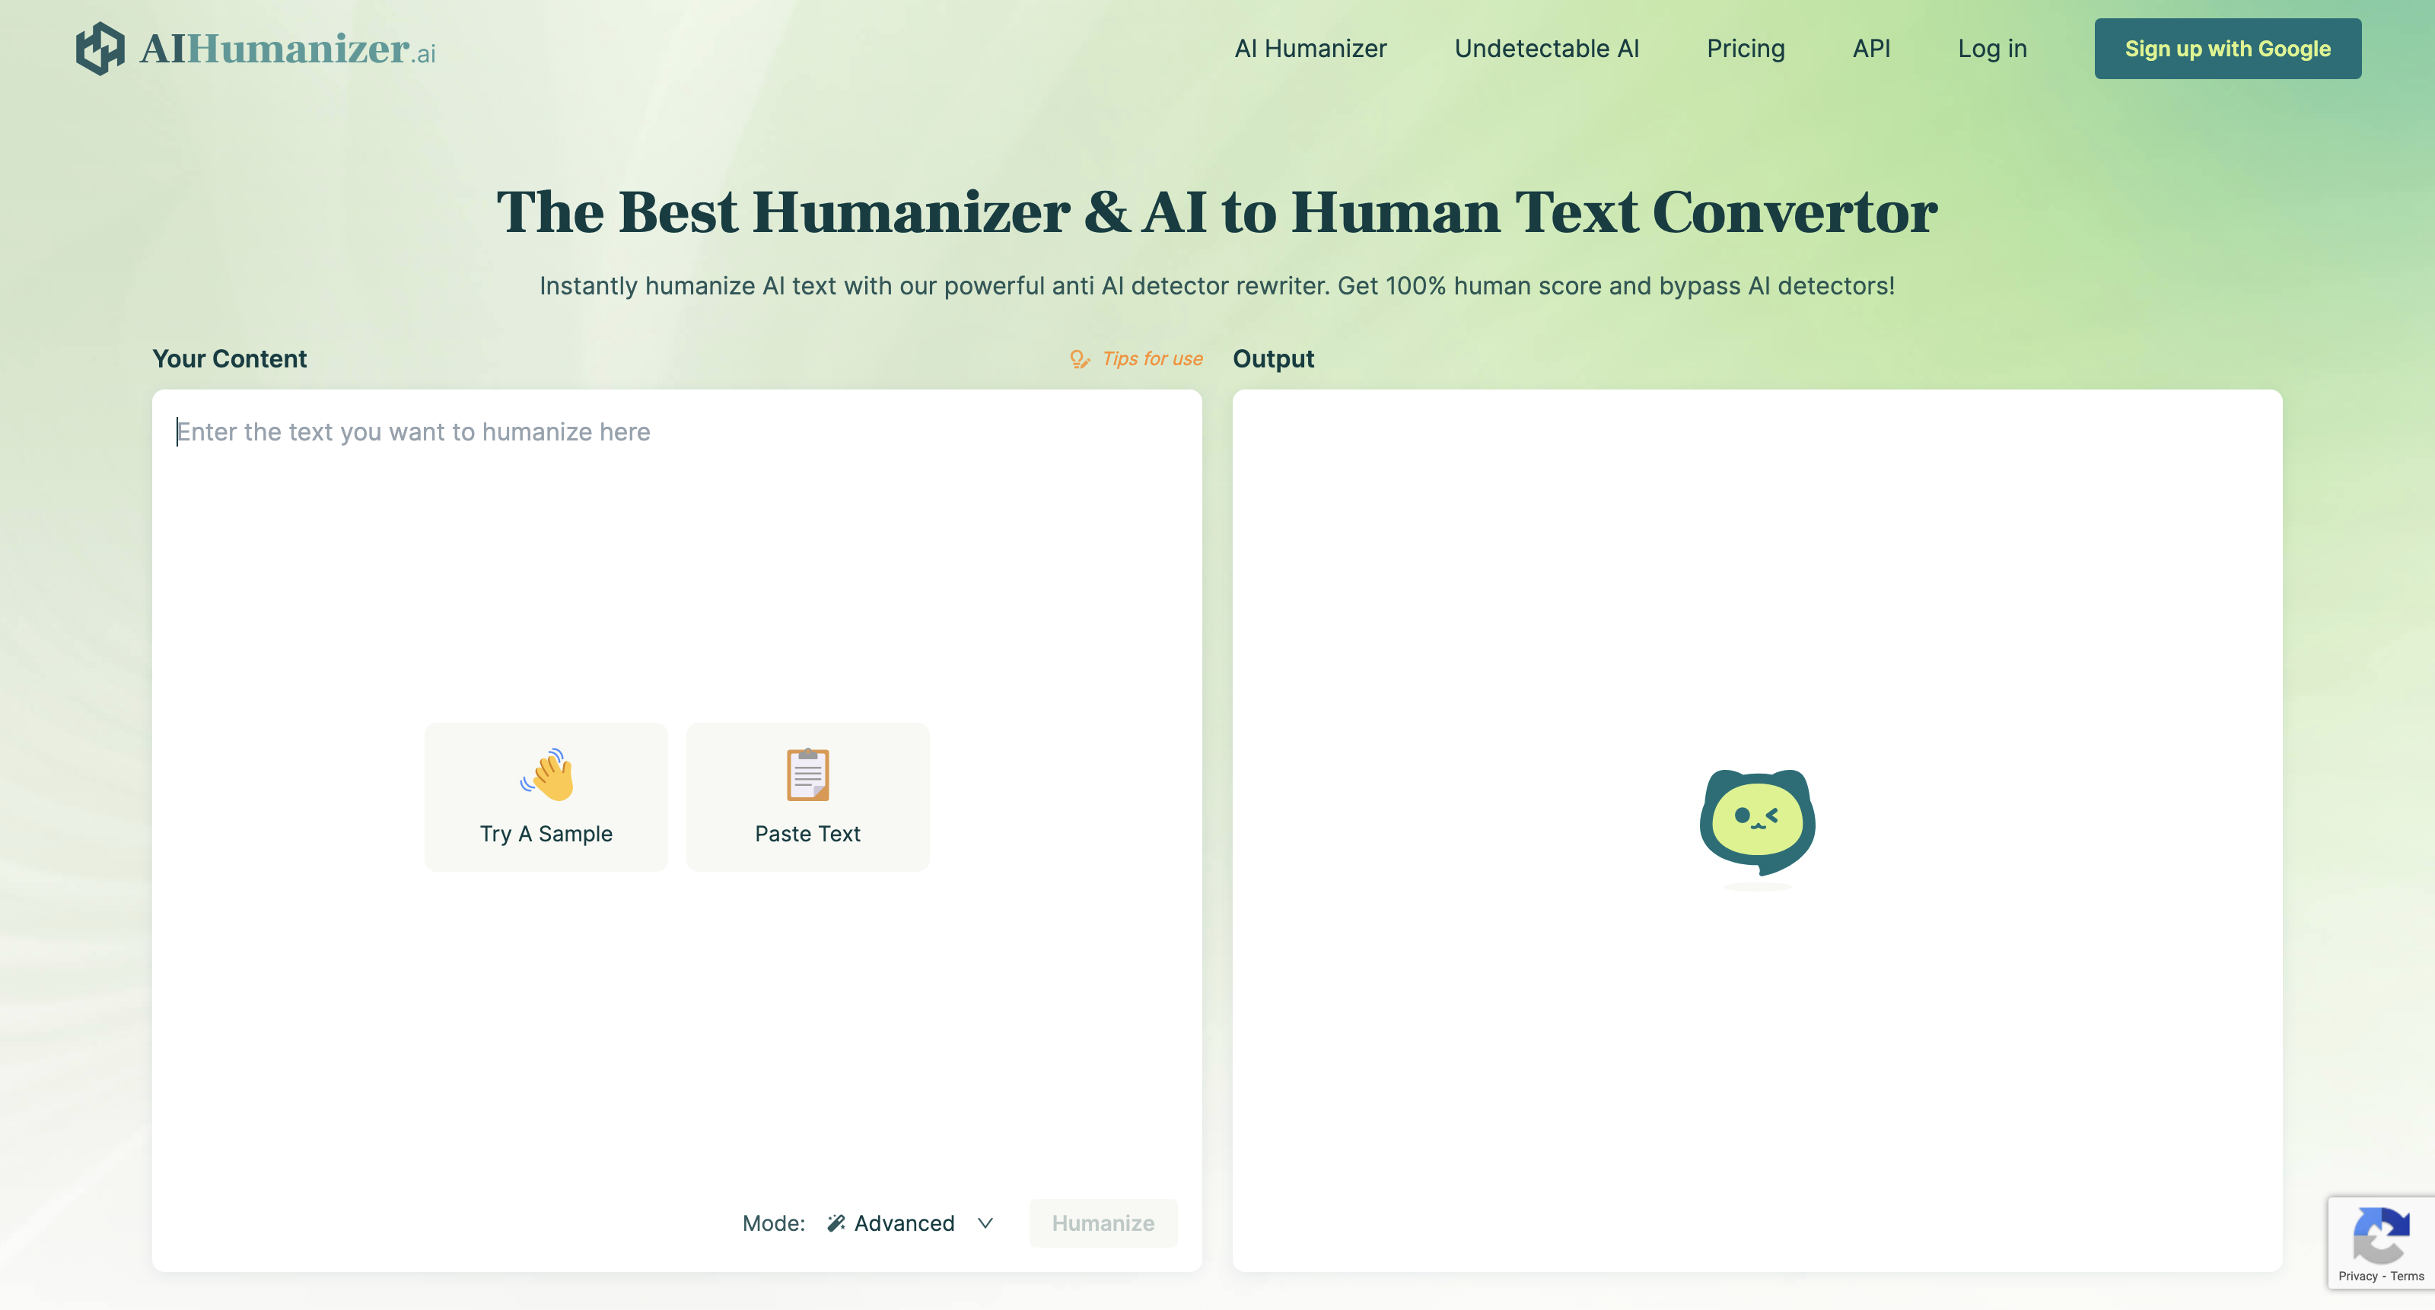Open Tips for use link

click(1151, 359)
